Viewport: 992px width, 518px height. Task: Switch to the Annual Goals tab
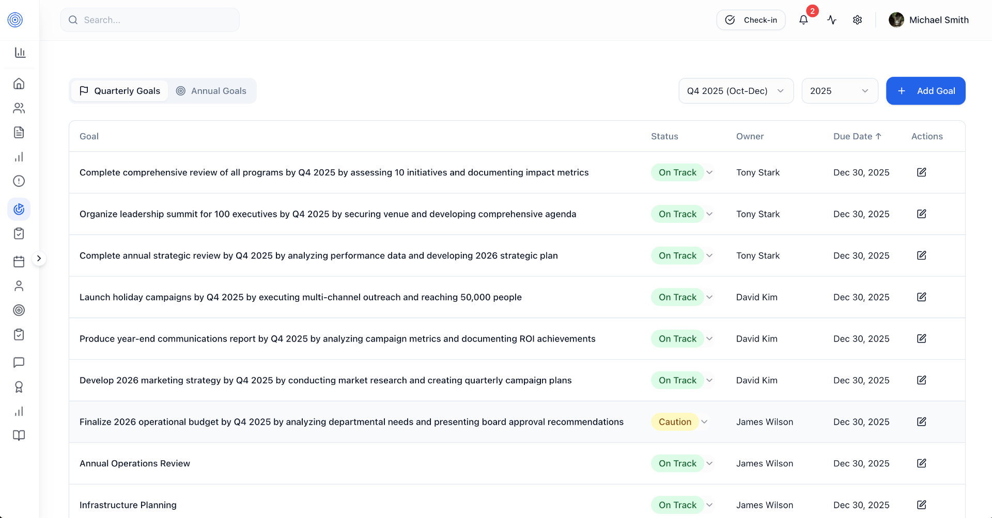212,91
